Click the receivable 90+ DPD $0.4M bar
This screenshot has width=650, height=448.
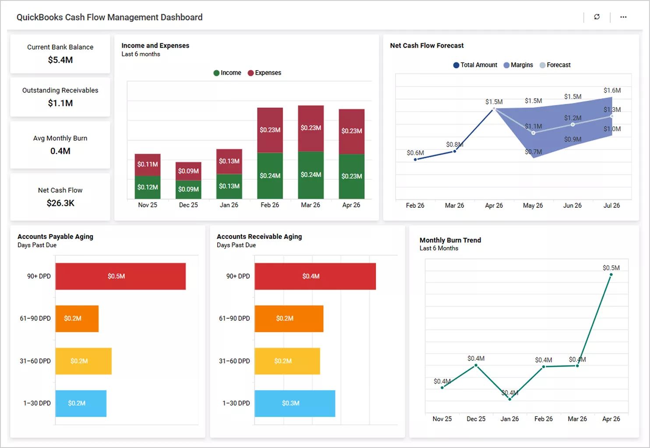(315, 276)
